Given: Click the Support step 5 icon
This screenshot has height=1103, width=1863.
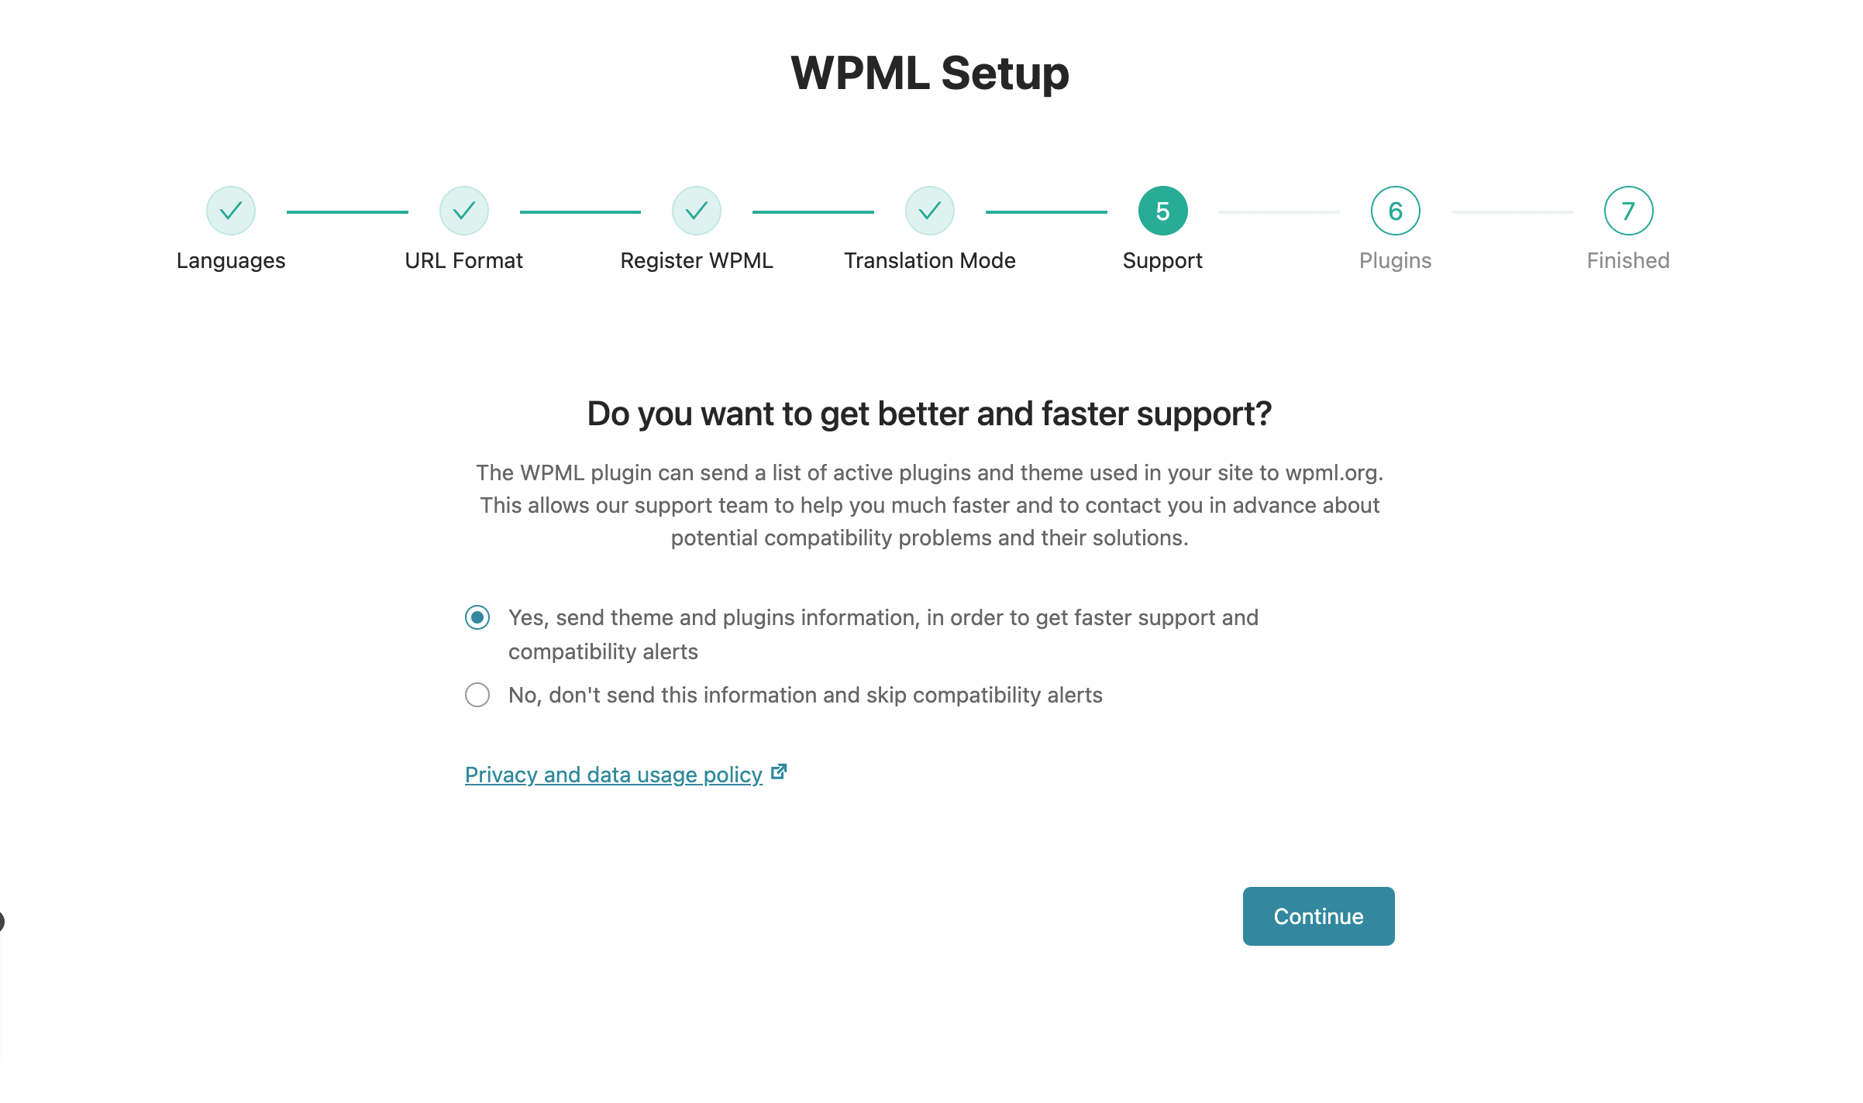Looking at the screenshot, I should [1162, 210].
